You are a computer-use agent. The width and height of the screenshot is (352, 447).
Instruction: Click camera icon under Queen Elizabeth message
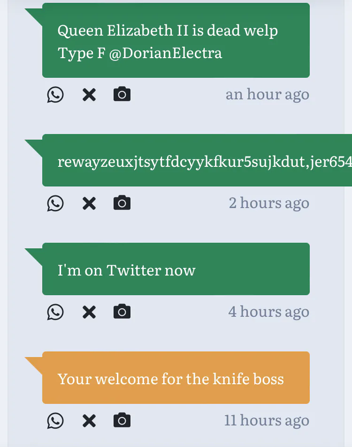pos(122,94)
